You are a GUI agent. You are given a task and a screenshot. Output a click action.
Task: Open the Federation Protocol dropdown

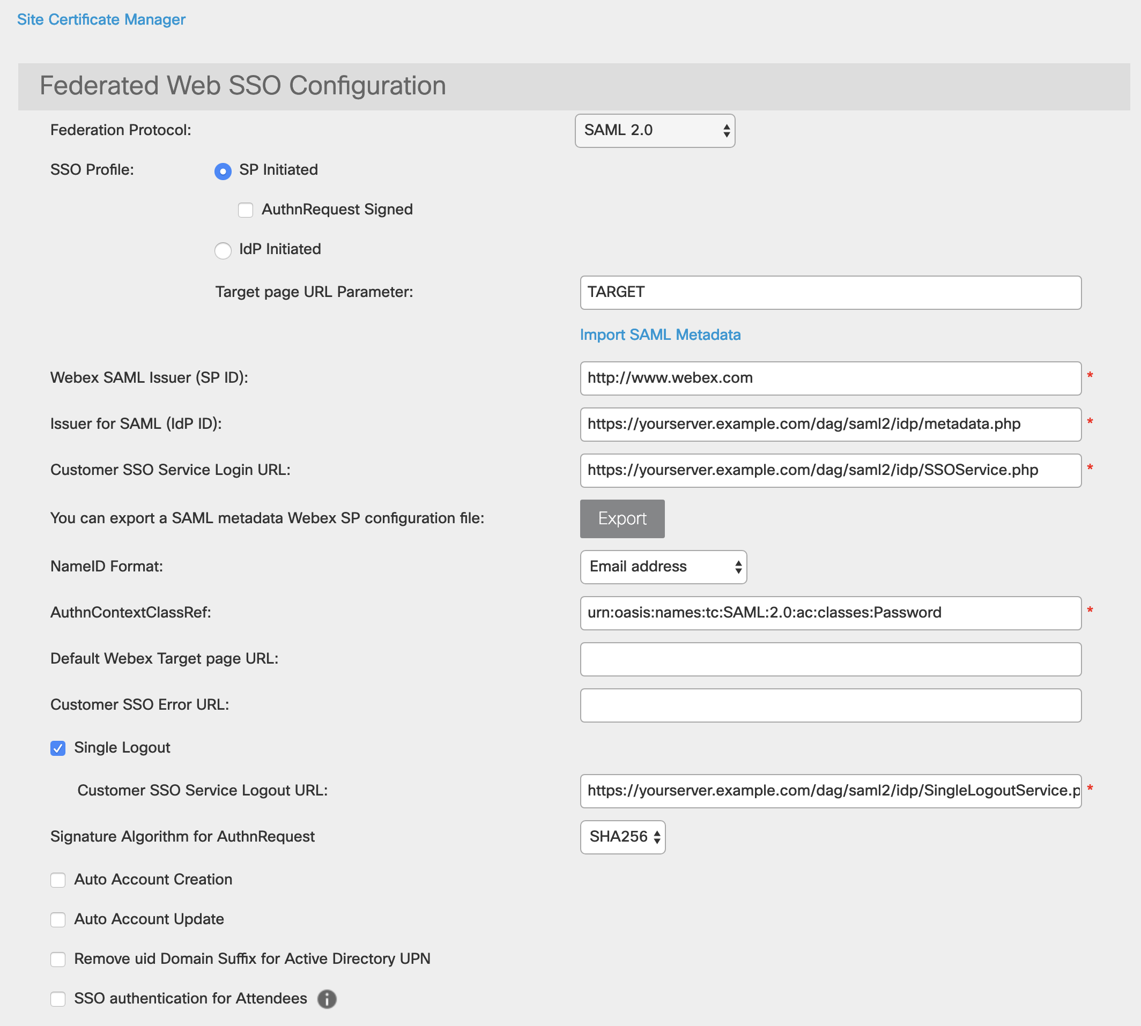[655, 130]
